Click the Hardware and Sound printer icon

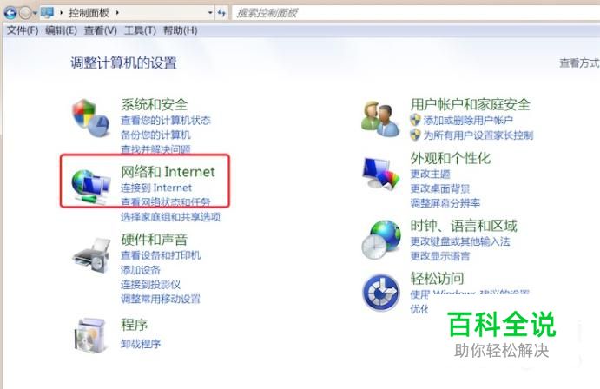coord(92,255)
